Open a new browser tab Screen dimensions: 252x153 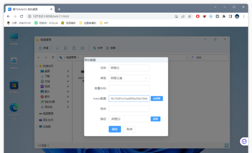tap(59, 9)
